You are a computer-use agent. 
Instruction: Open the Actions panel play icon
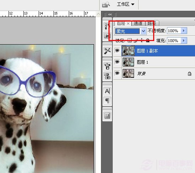point(107,36)
